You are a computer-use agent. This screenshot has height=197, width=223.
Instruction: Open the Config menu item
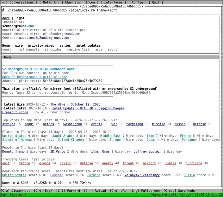138,2
